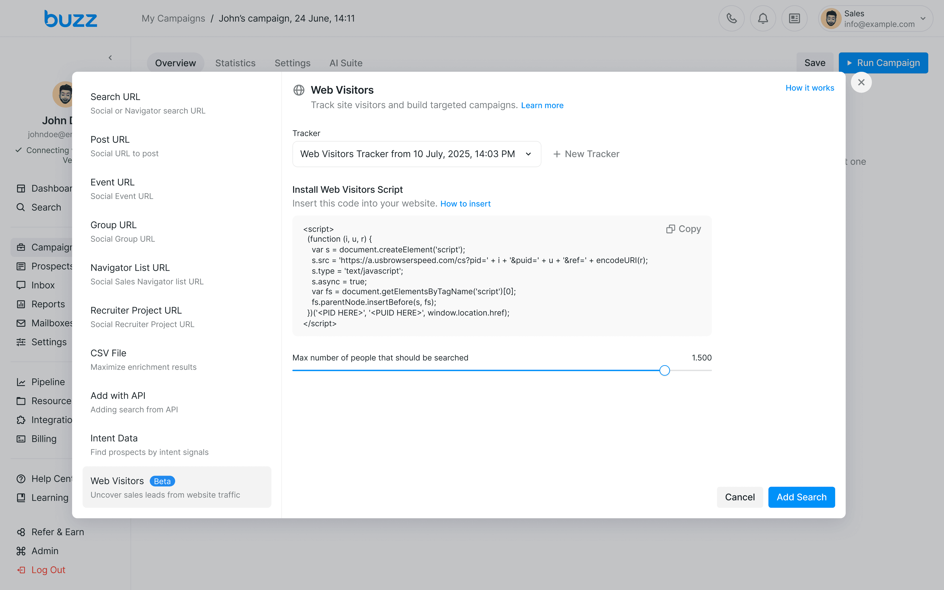Click the Copy icon in script box
This screenshot has width=944, height=590.
[670, 229]
